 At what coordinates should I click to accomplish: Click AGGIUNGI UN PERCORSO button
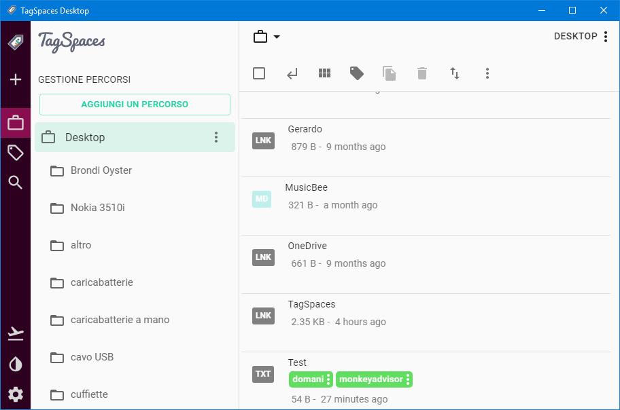click(x=135, y=105)
